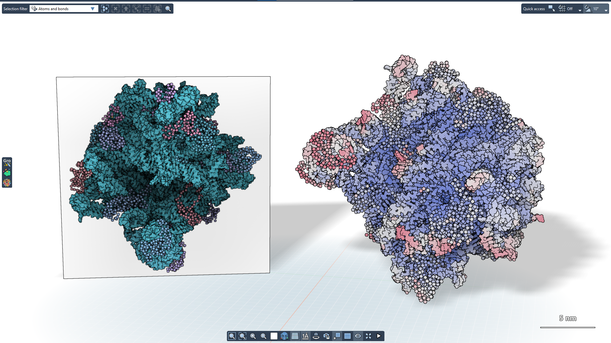Expand the grid snap options arrow
Viewport: 611px width, 343px height.
(x=580, y=10)
